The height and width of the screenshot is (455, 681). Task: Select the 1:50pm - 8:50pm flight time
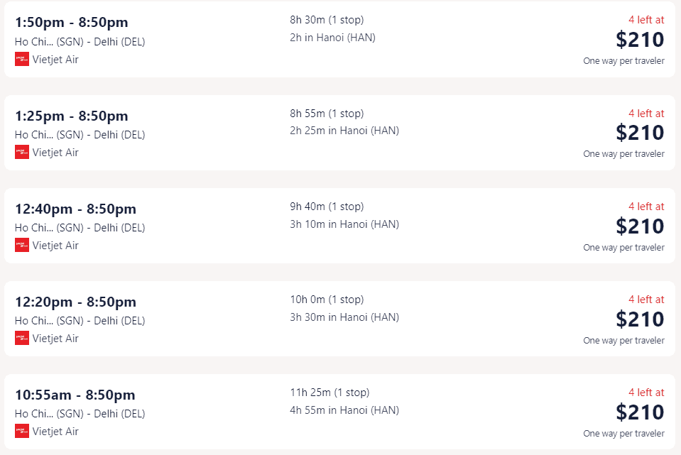pos(72,22)
